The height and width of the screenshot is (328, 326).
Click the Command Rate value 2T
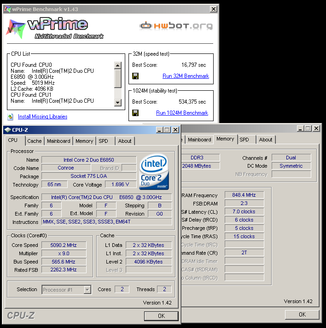244,253
